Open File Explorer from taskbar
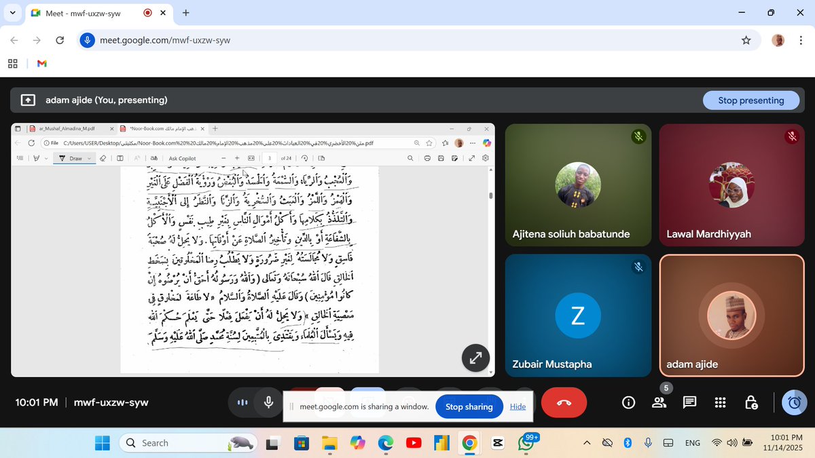Viewport: 815px width, 458px height. tap(329, 442)
